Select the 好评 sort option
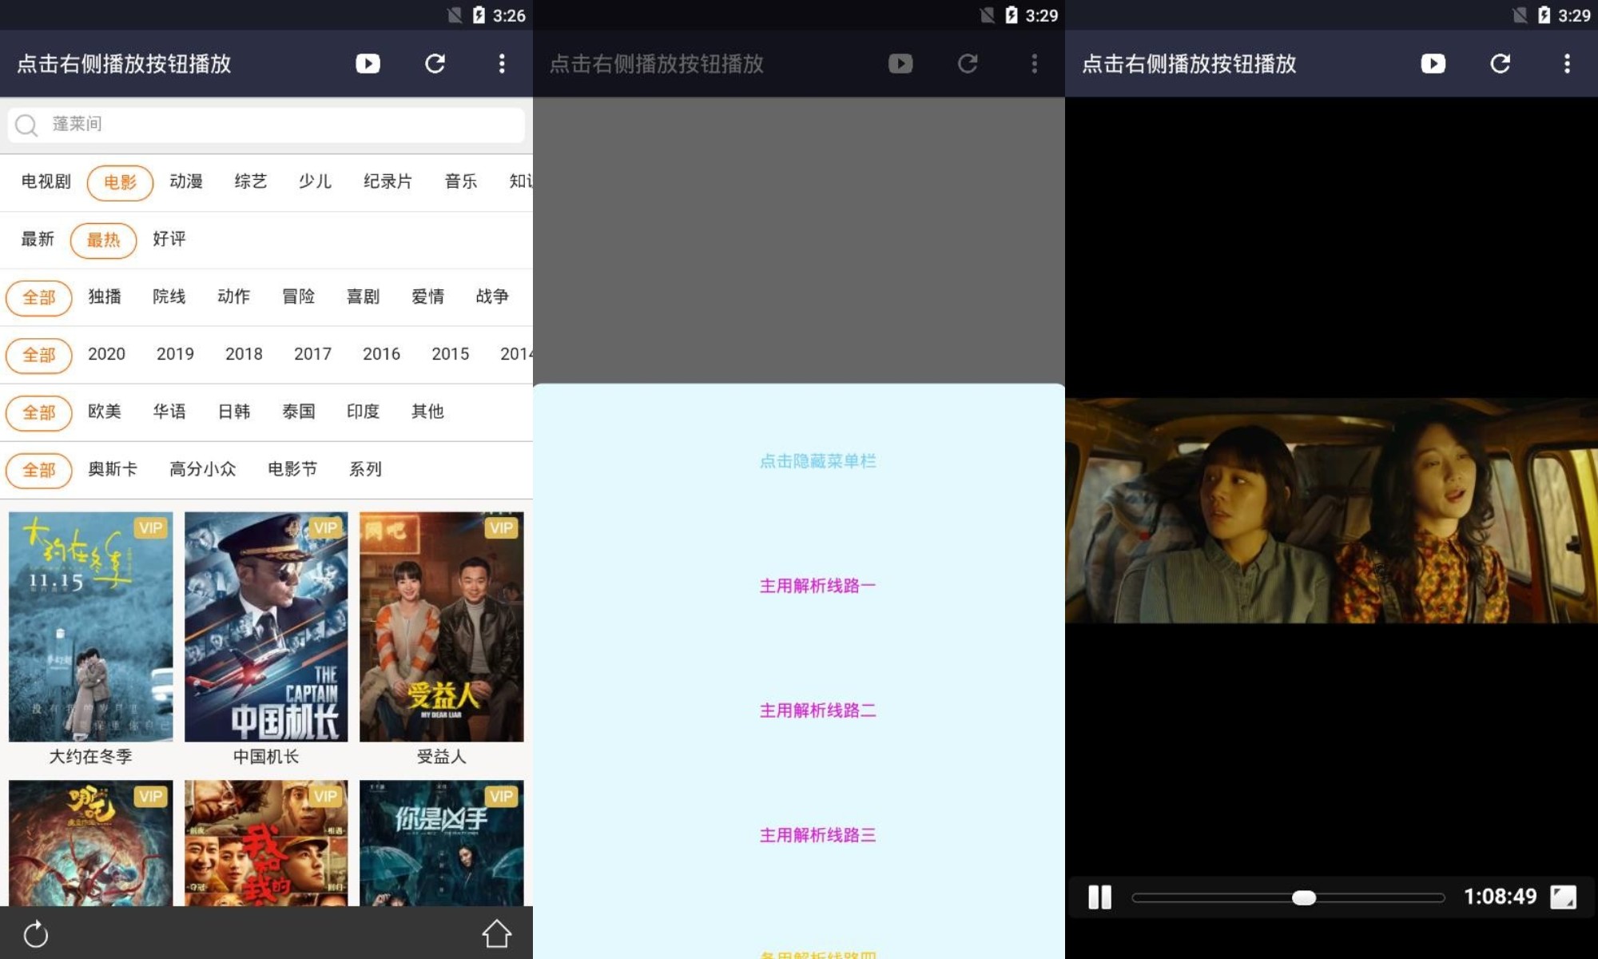This screenshot has width=1598, height=959. click(x=168, y=240)
